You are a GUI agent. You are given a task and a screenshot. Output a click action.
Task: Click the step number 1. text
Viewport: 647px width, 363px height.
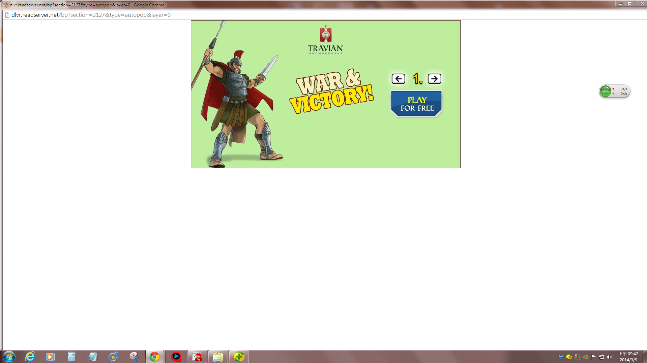[417, 79]
